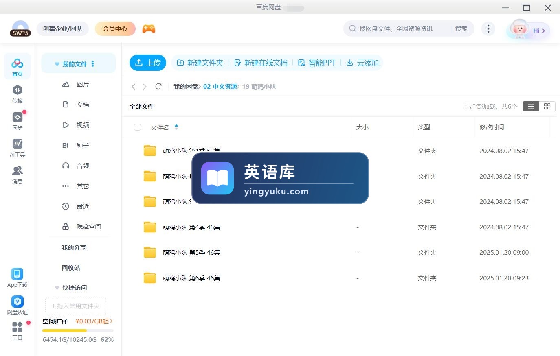
Task: Open the 首页 home sidebar icon
Action: 17,67
